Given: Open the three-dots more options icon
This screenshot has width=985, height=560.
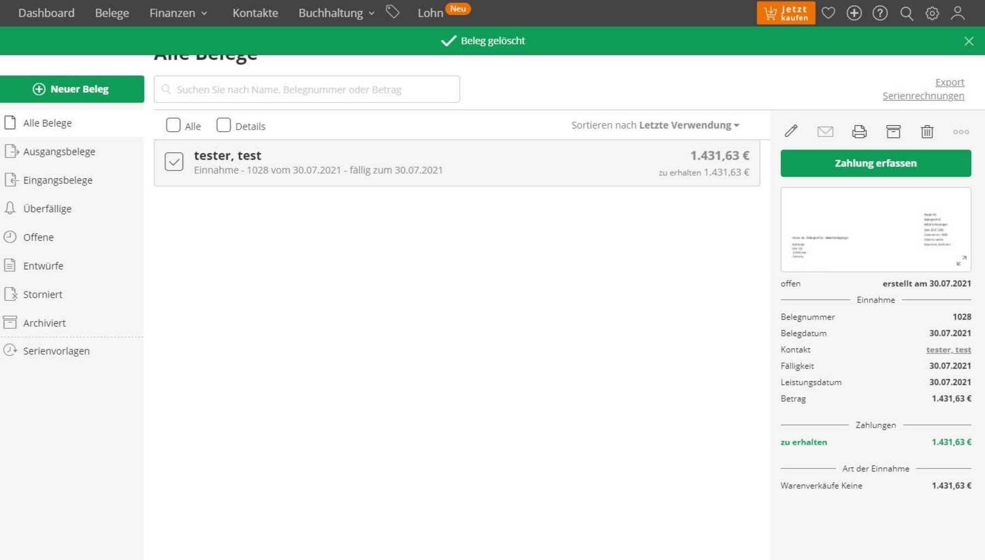Looking at the screenshot, I should 961,131.
